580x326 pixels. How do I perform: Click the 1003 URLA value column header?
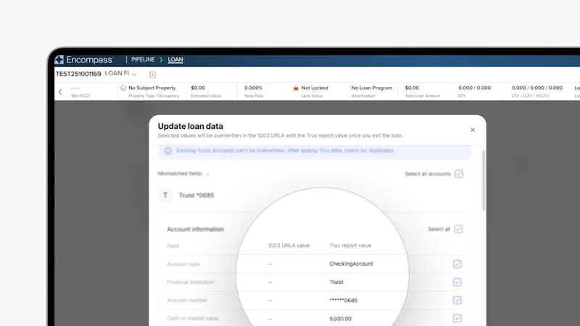[x=289, y=246]
